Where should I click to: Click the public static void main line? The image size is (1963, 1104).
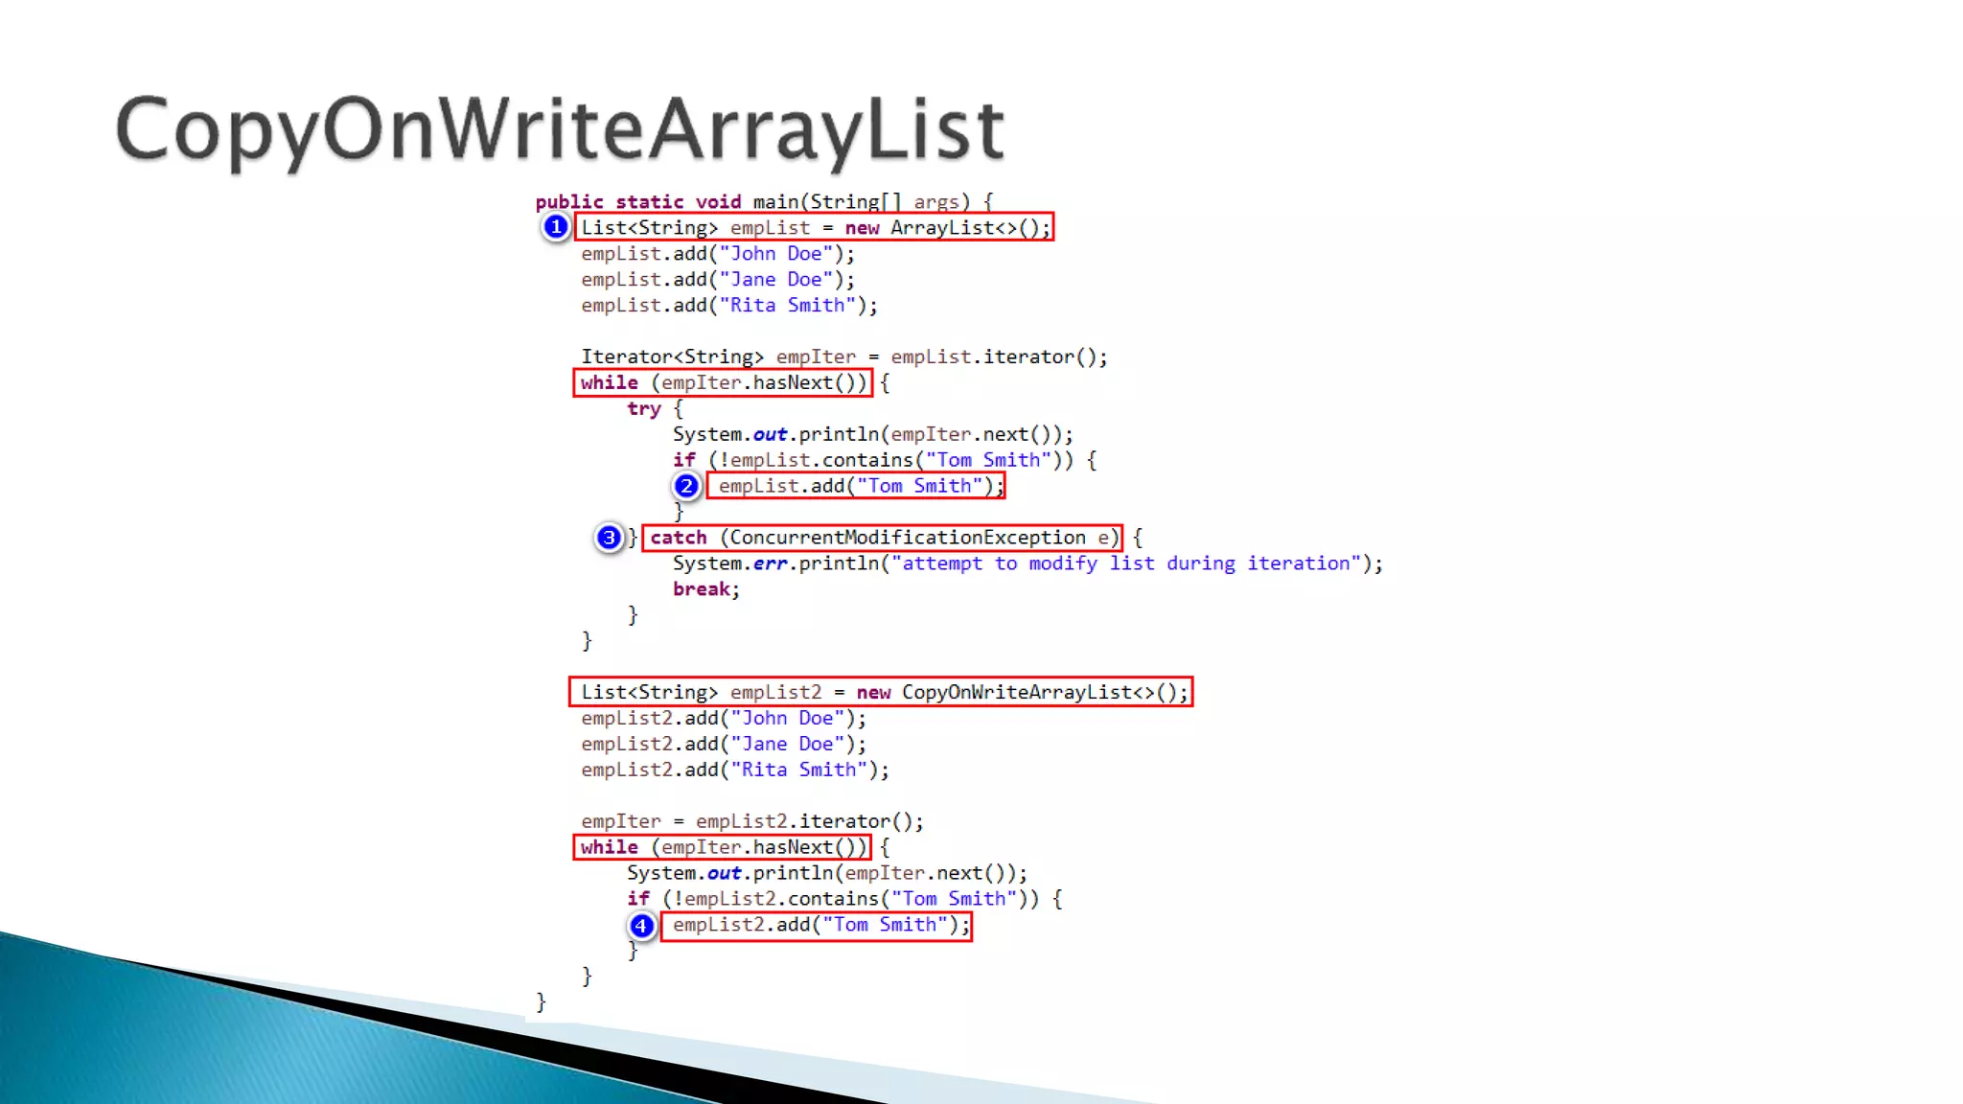coord(763,201)
